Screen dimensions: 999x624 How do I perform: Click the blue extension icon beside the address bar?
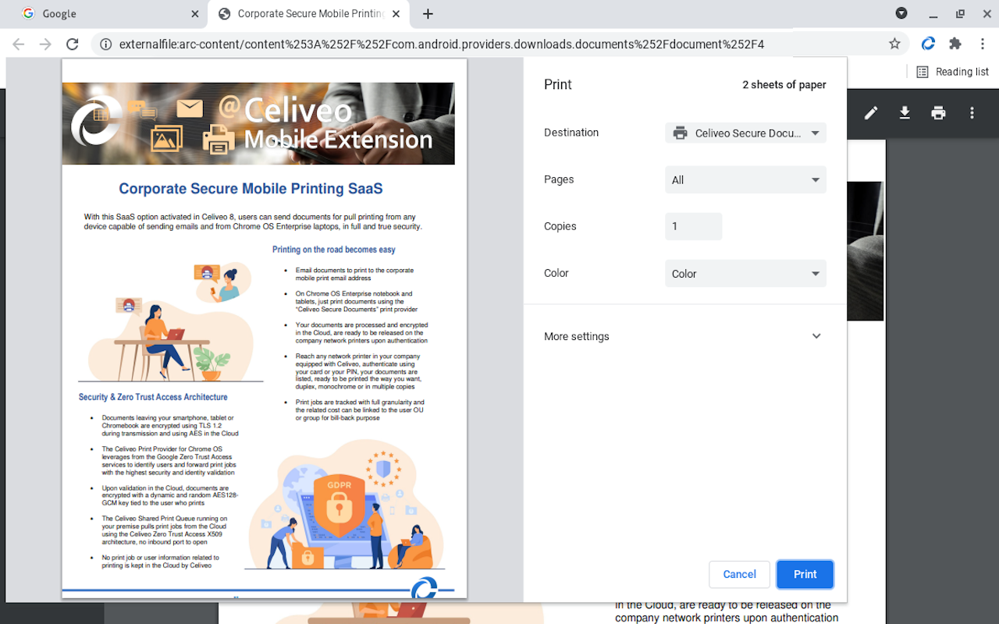(x=928, y=44)
